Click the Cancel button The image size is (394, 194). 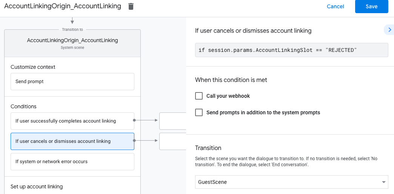[335, 6]
